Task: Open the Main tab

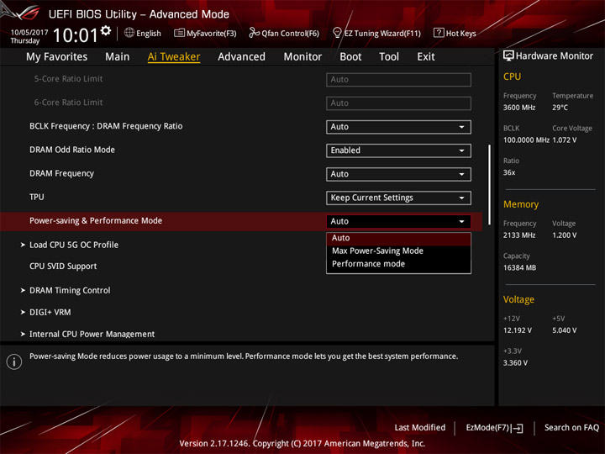Action: (118, 57)
